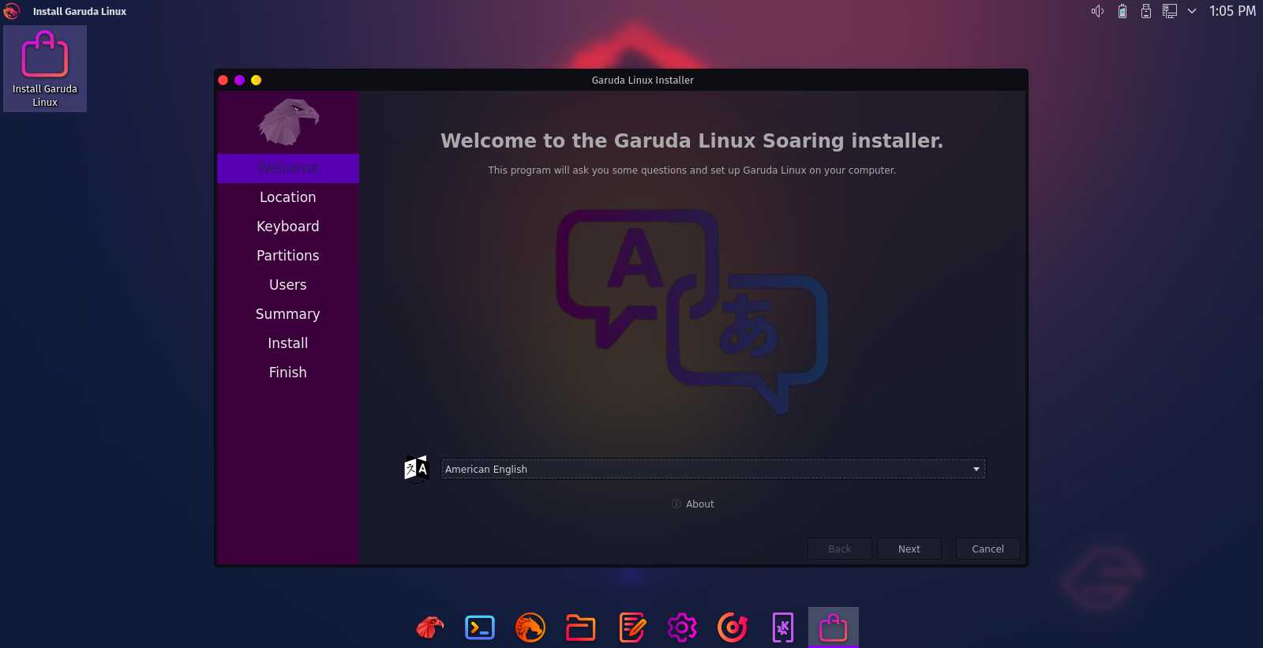Click the Install Garuda Linux desktop icon
The image size is (1263, 648).
pos(45,69)
